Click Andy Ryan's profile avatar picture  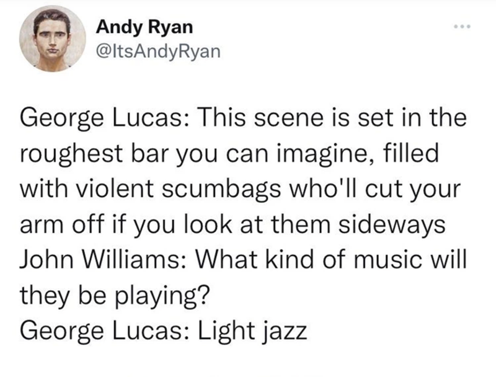point(53,38)
